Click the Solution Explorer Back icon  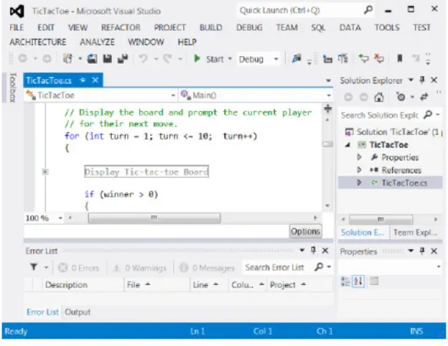[x=348, y=98]
